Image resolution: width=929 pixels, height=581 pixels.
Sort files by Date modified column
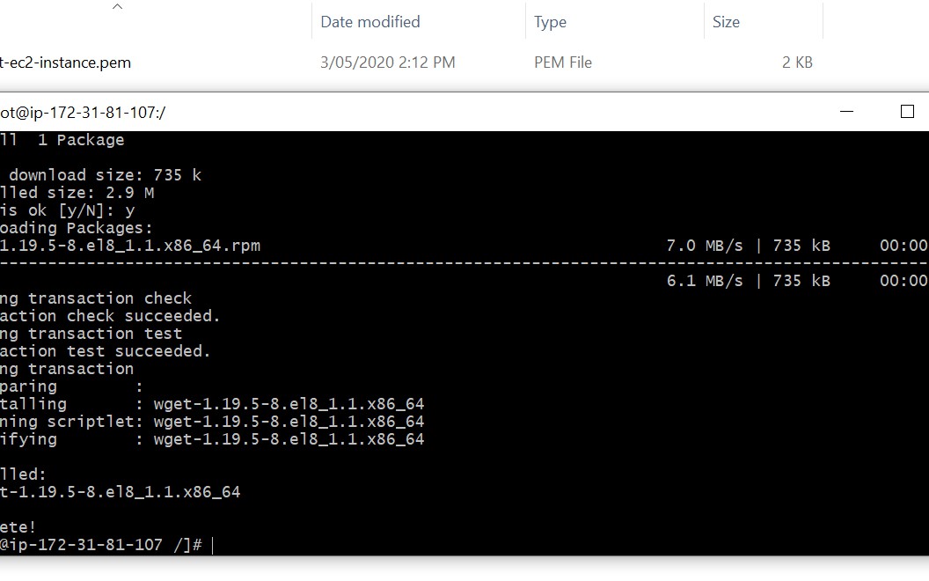[x=369, y=22]
